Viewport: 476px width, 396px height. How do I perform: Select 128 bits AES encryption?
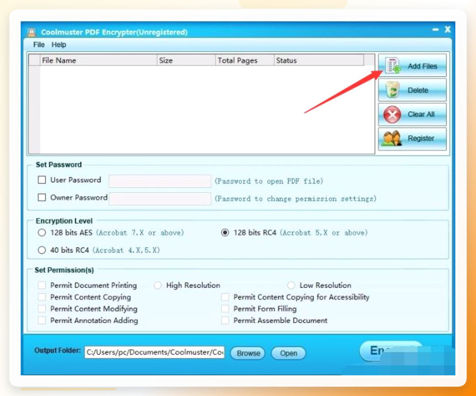point(42,233)
